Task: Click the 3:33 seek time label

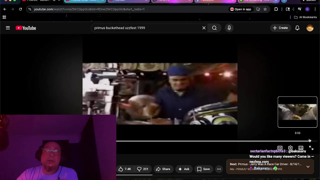Action: click(297, 133)
